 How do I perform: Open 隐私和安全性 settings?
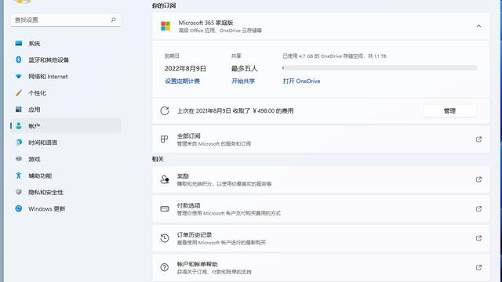click(66, 192)
